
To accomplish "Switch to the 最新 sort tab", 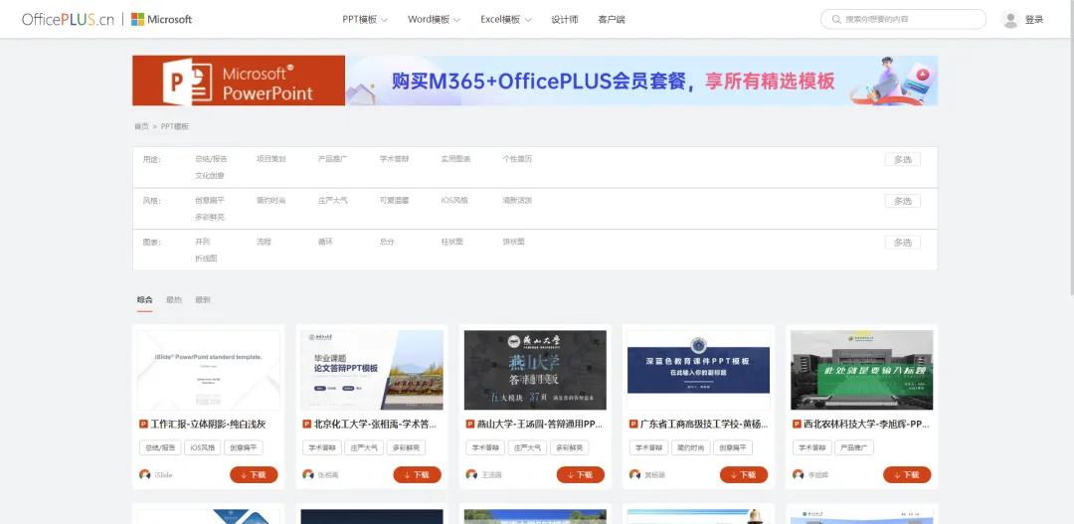I will click(x=203, y=300).
